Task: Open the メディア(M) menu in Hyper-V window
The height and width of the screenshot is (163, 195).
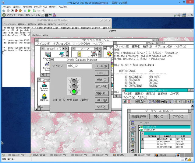Action: (27, 7)
